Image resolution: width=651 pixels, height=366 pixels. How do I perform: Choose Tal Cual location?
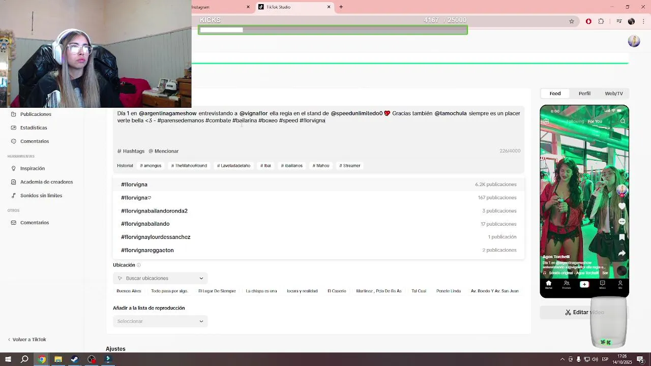419,291
